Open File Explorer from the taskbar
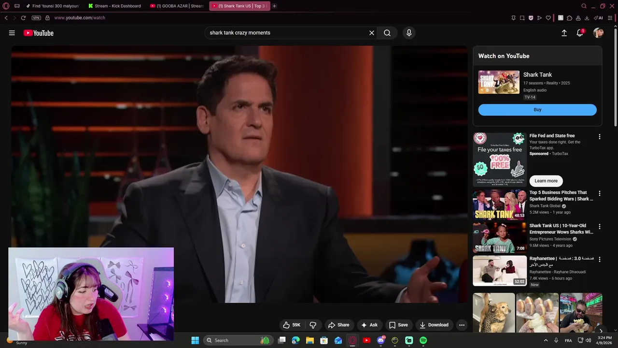 point(310,340)
